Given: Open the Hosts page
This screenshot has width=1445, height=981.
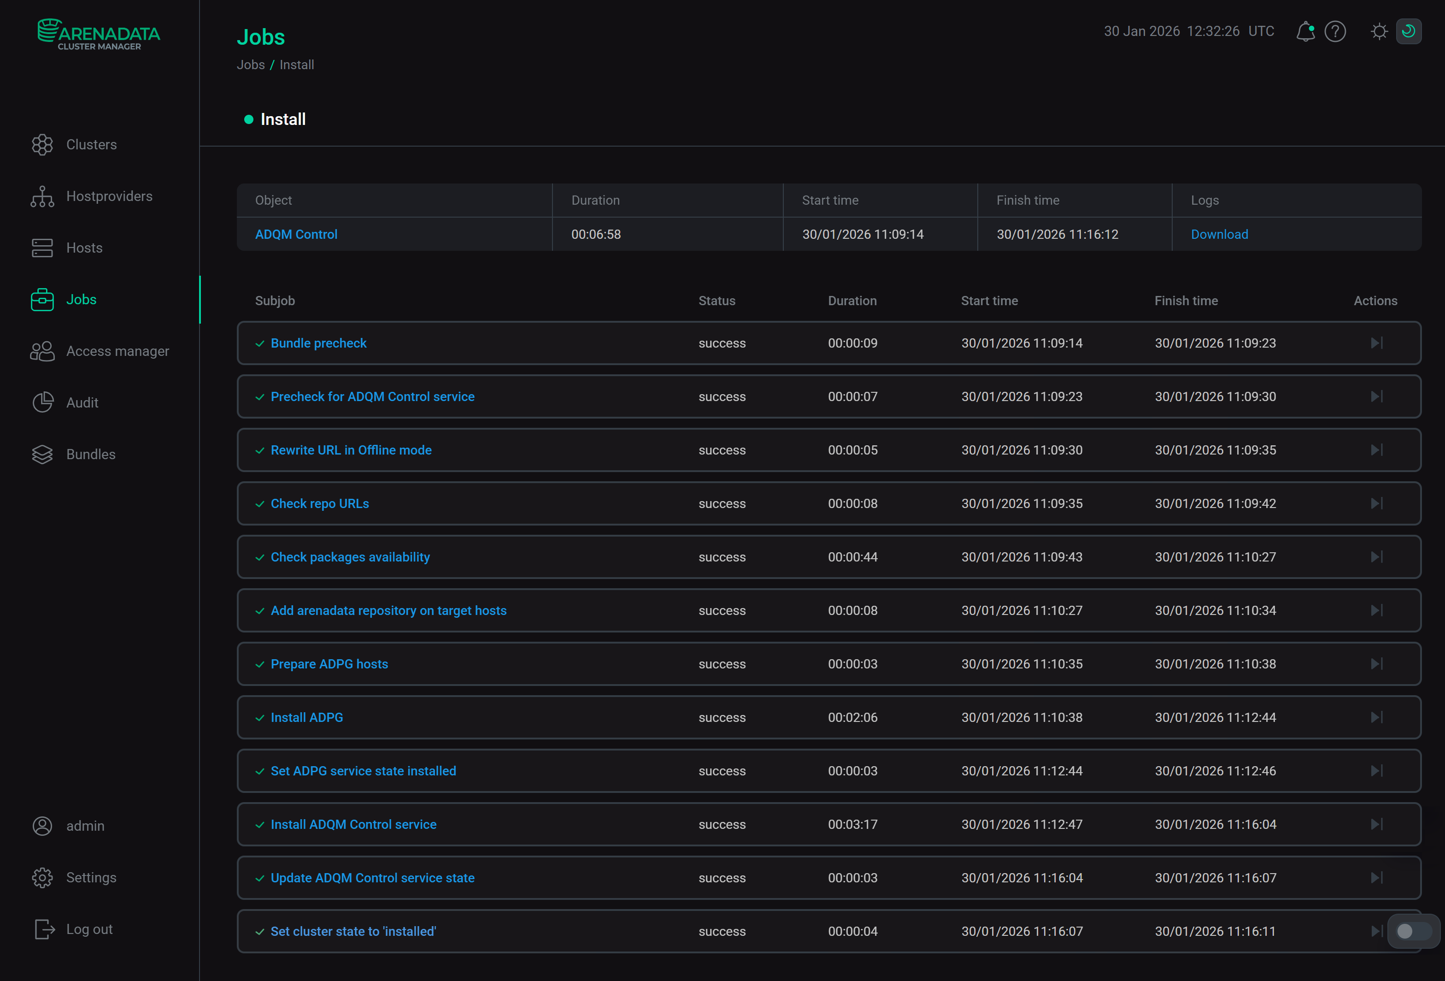Looking at the screenshot, I should pyautogui.click(x=84, y=248).
